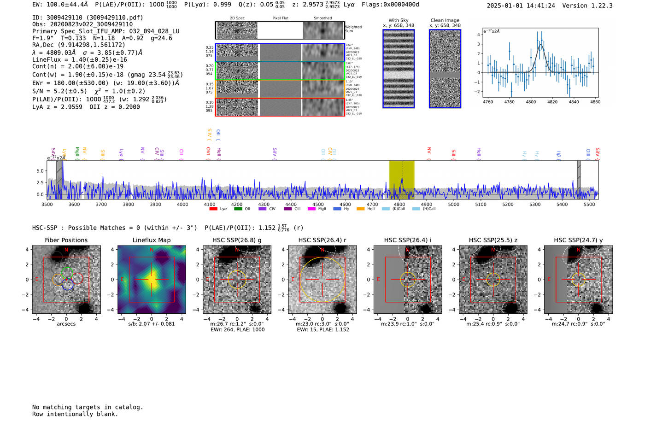Click the large yellow aperture circle in r-band
This screenshot has height=439, width=645.
[322, 280]
